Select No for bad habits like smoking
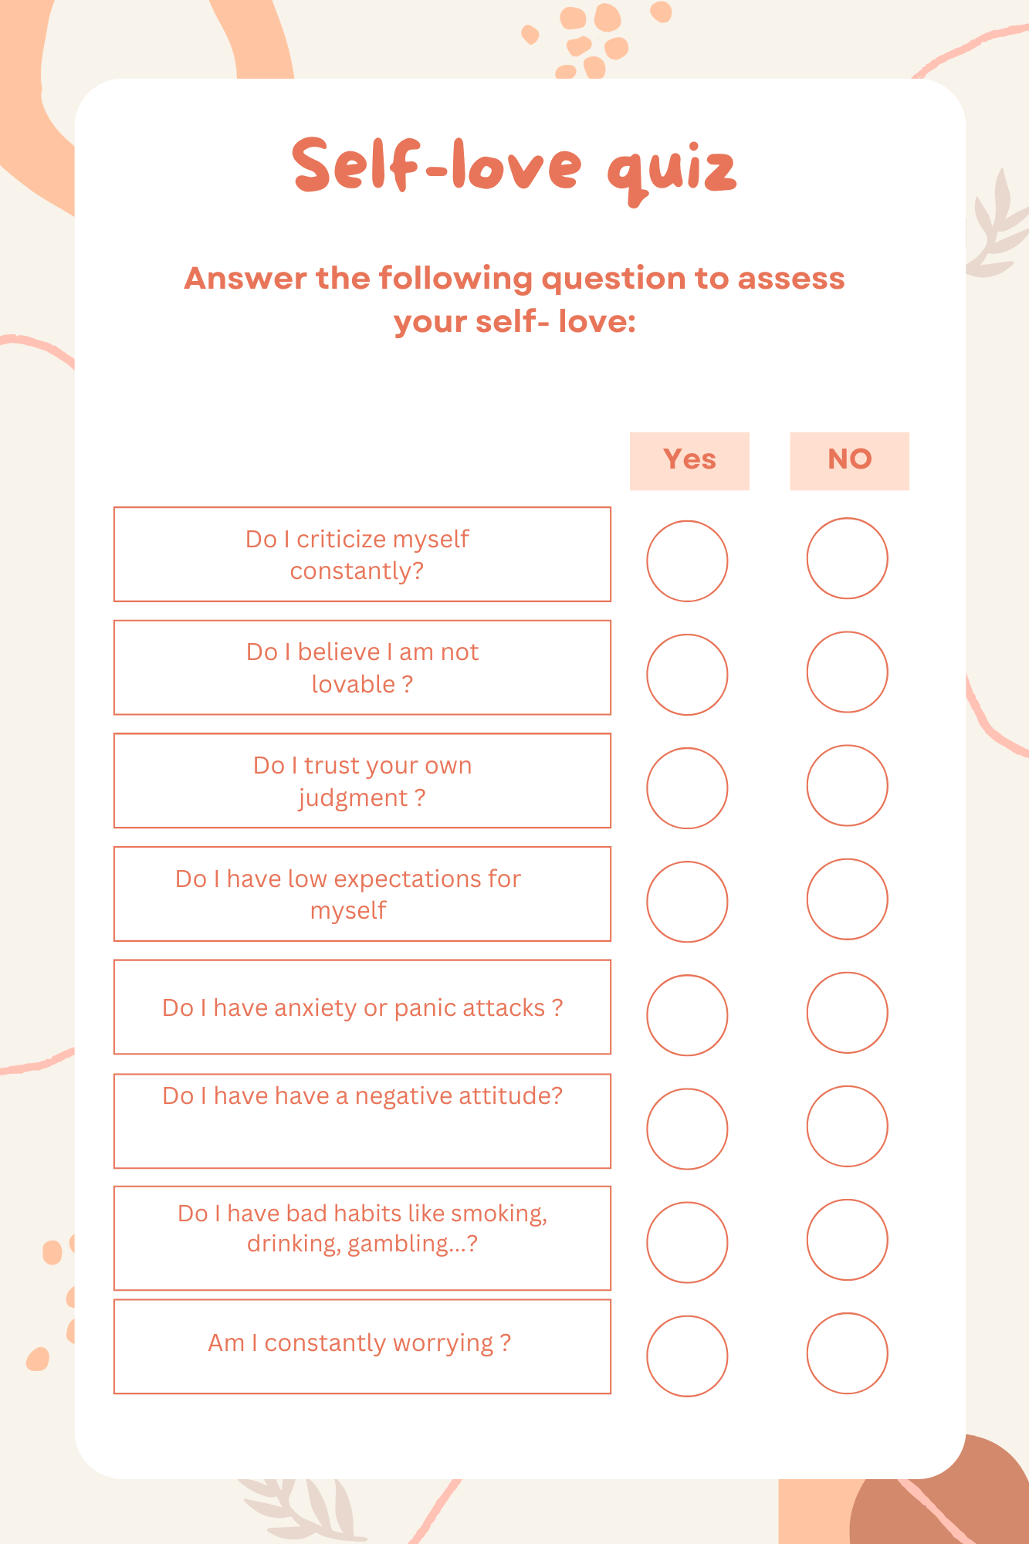This screenshot has height=1544, width=1029. (x=847, y=1239)
